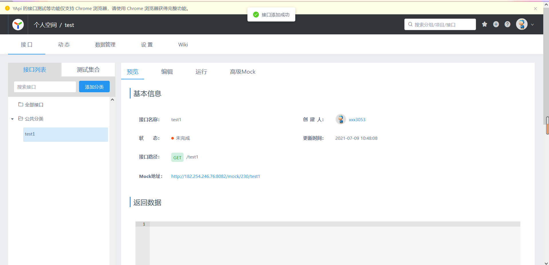This screenshot has width=549, height=265.
Task: Open the 设置 menu item
Action: click(147, 45)
